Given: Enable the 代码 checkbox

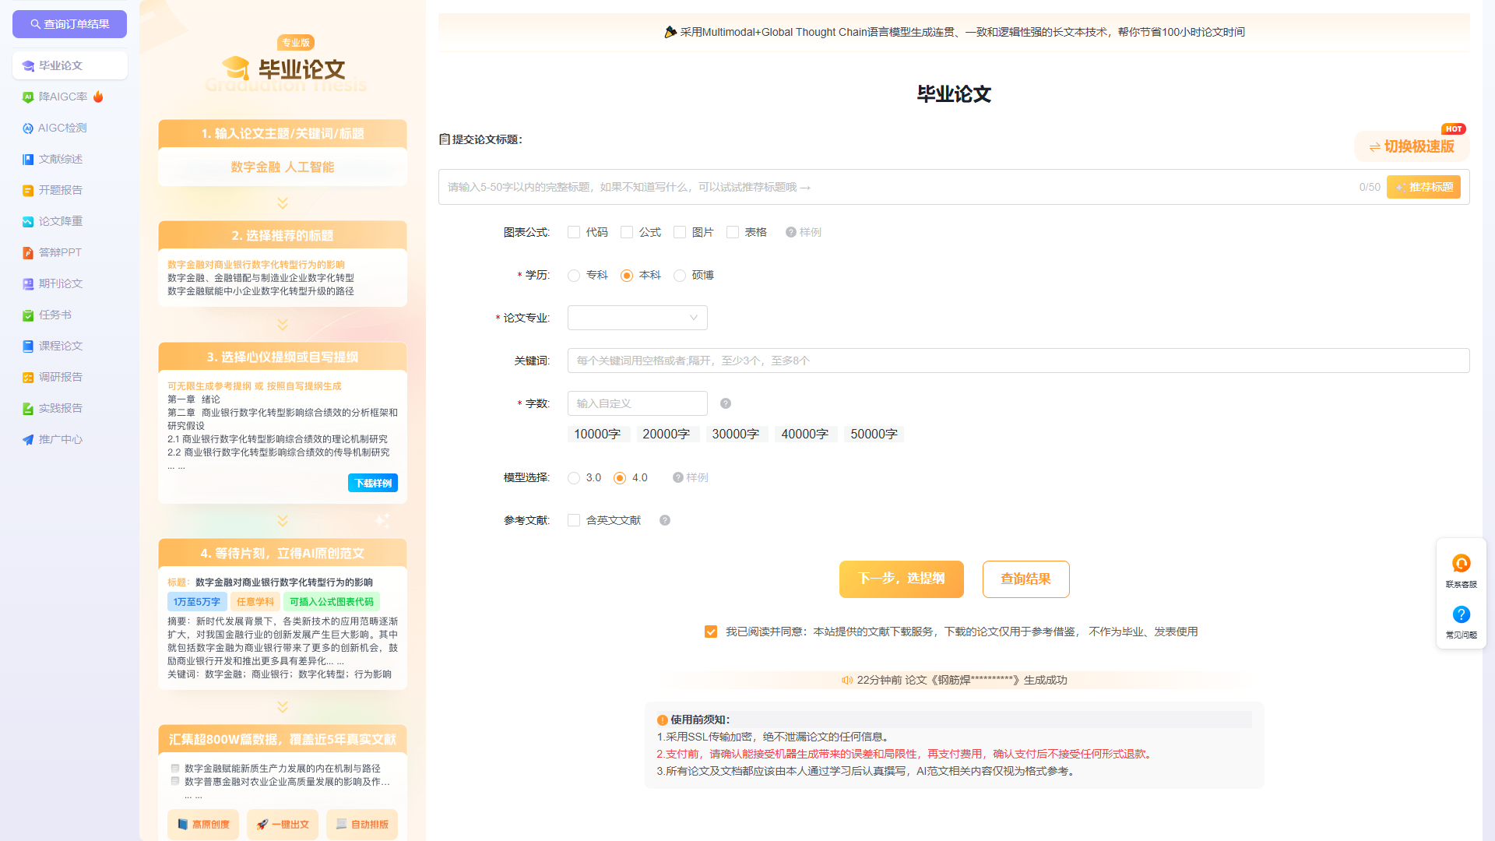Looking at the screenshot, I should click(574, 232).
